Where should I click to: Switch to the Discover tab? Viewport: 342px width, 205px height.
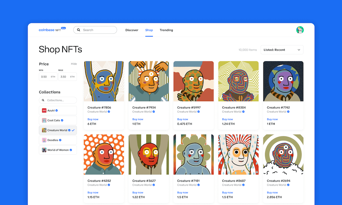(132, 30)
